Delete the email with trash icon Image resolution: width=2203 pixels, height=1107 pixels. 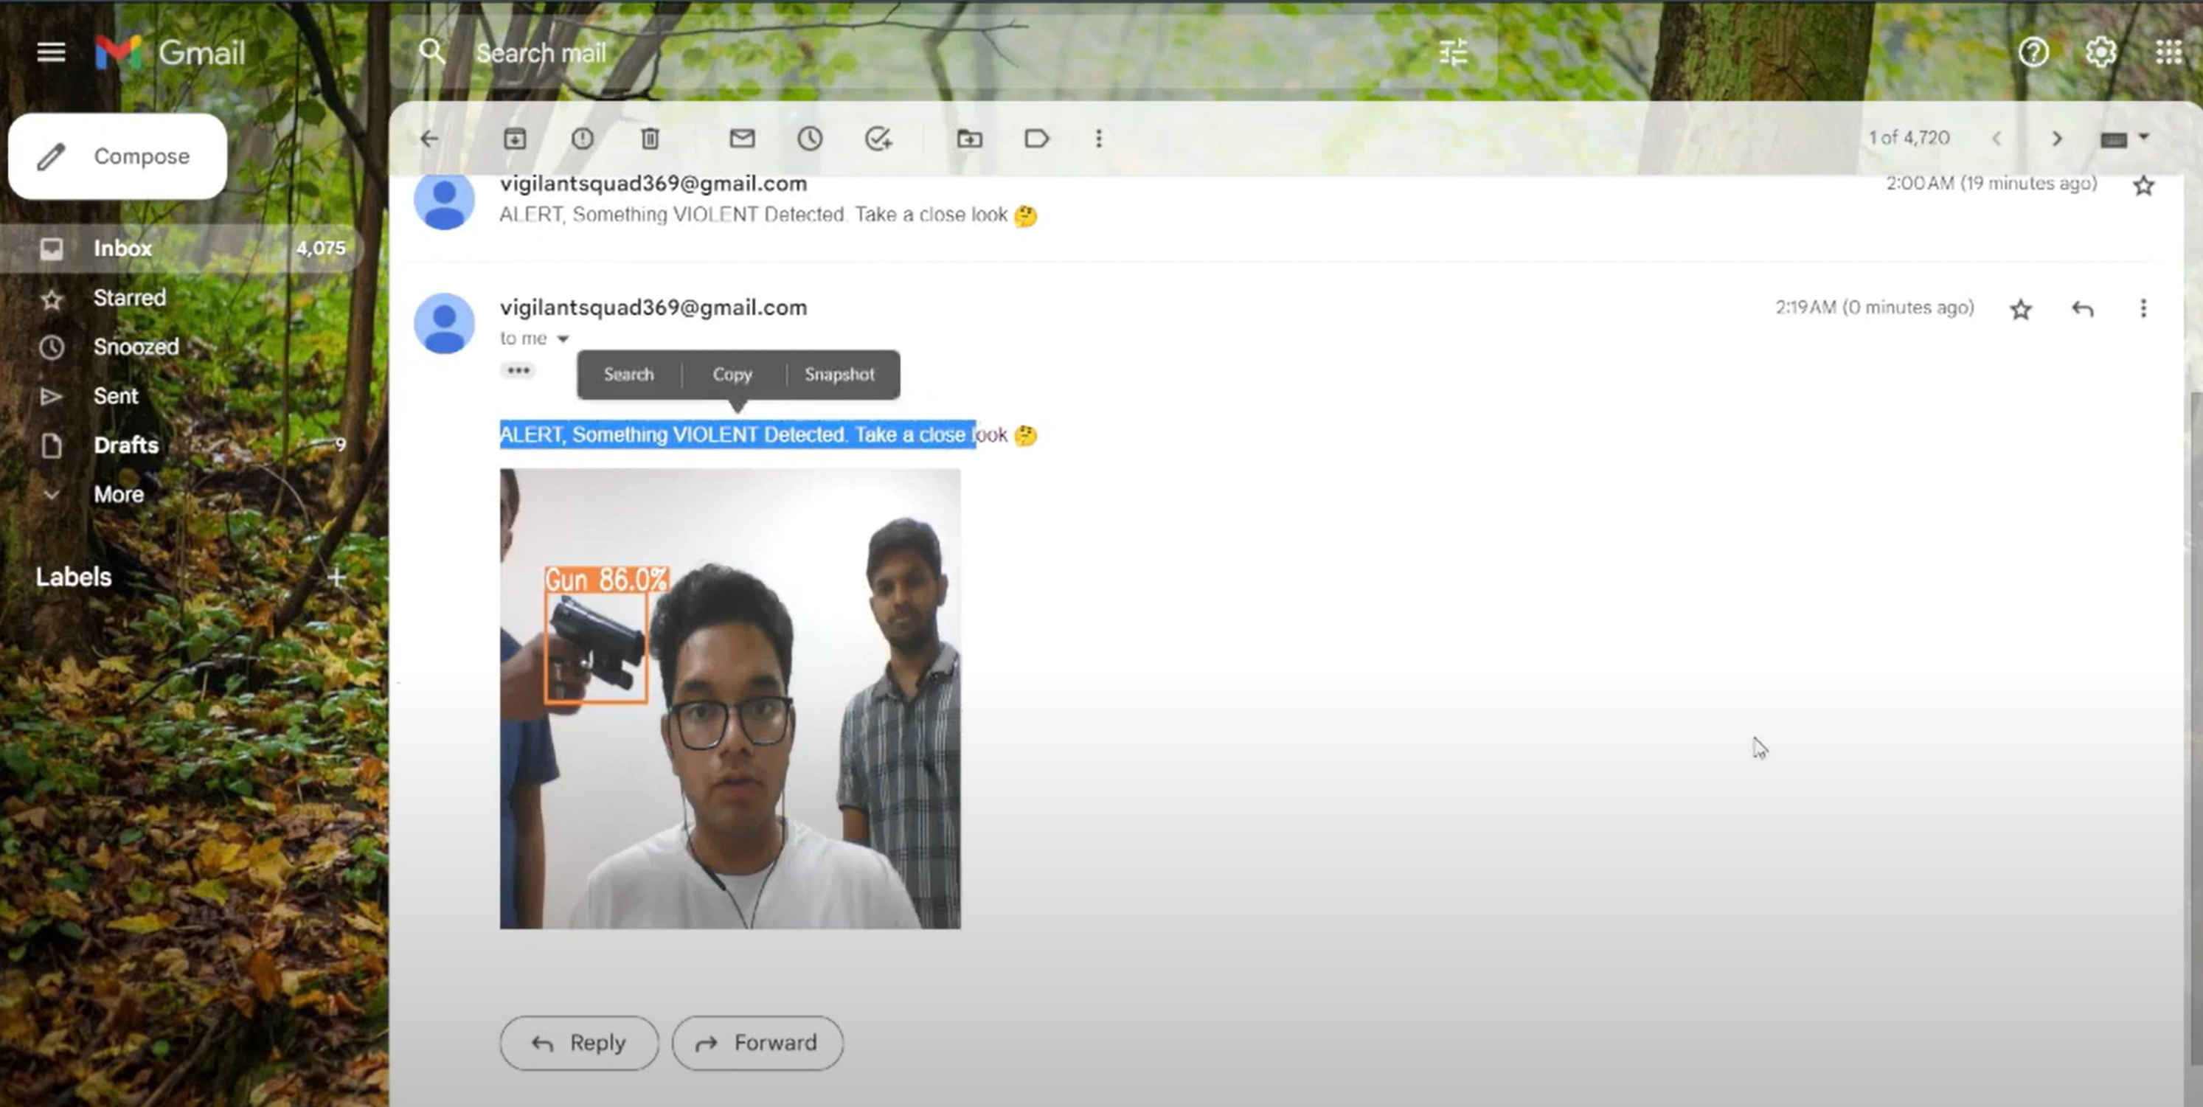point(650,139)
